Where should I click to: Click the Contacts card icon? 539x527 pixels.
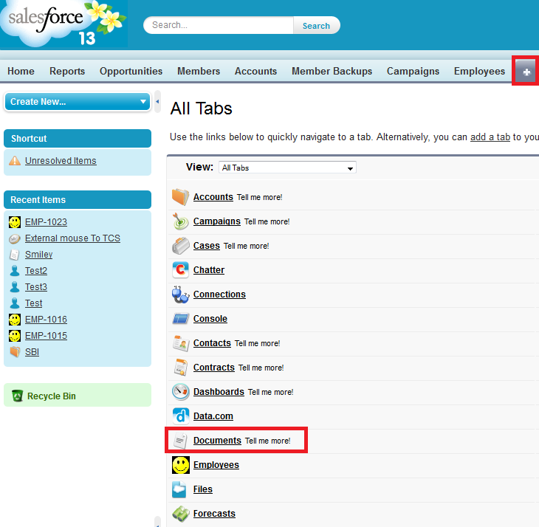pyautogui.click(x=180, y=343)
